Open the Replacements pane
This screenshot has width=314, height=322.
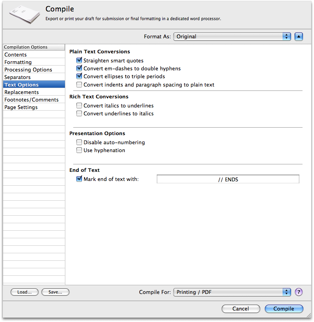coord(22,92)
